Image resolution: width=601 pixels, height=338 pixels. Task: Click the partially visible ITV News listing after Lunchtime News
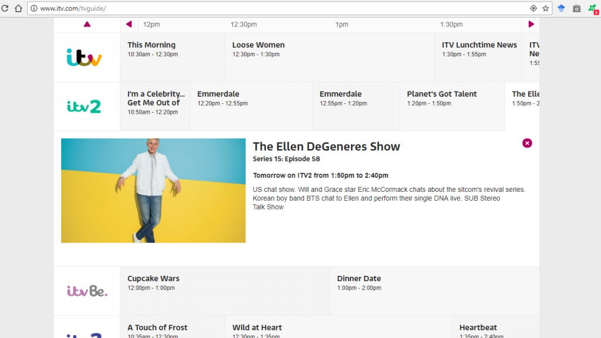tap(531, 57)
